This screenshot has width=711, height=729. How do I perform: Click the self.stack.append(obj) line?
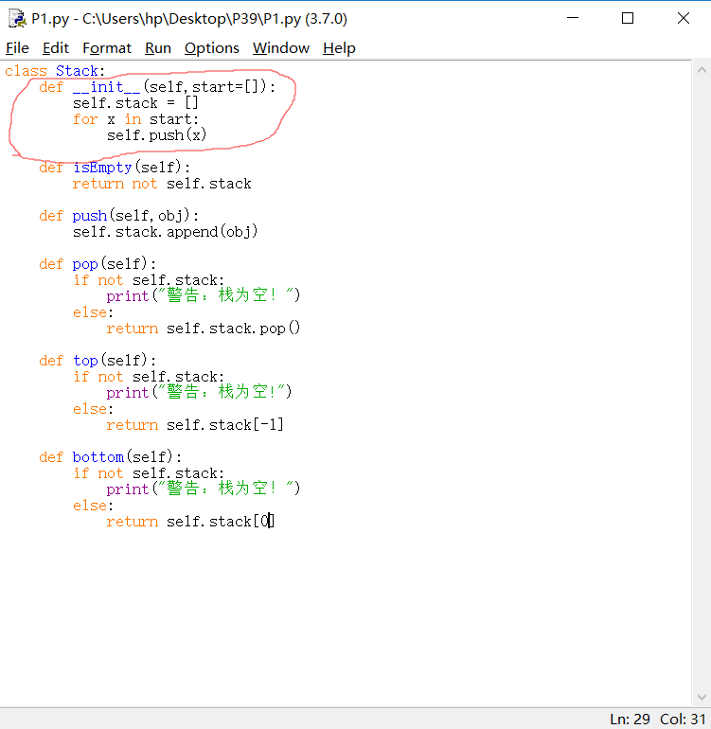(165, 232)
